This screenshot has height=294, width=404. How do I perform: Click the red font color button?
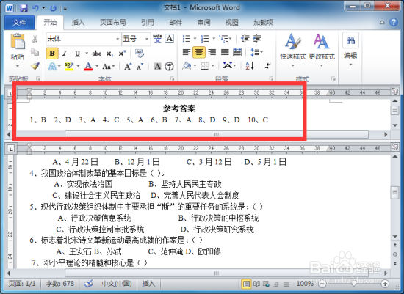coord(88,67)
